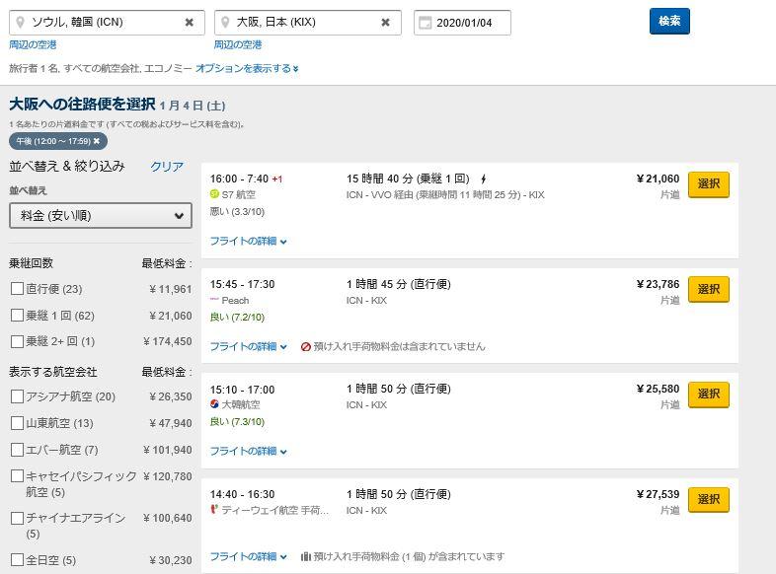Viewport: 776px width, 574px height.
Task: Enable the 全日空 (5) filter
Action: (x=18, y=559)
